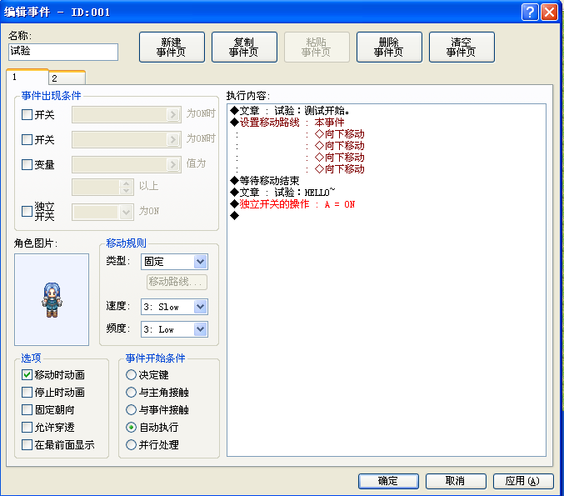Click the 确定 button

388,481
